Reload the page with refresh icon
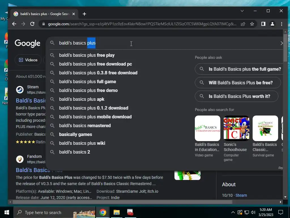 (x=32, y=24)
